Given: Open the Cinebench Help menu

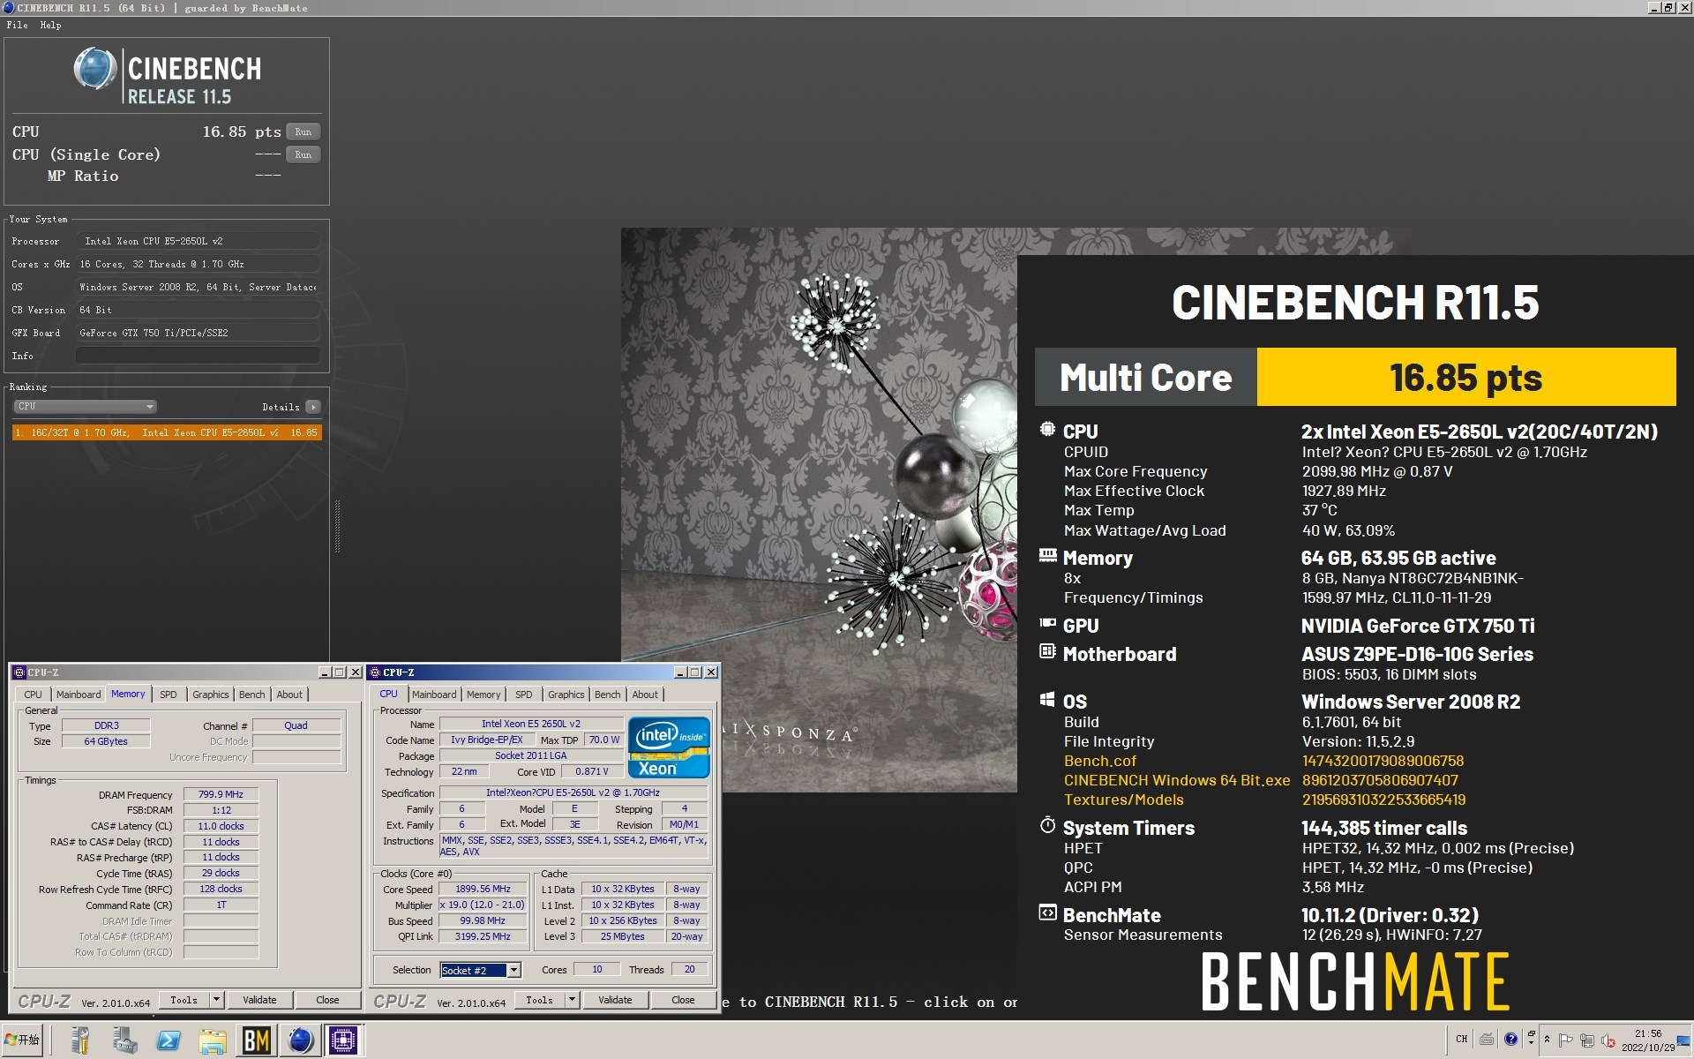Looking at the screenshot, I should pos(50,25).
